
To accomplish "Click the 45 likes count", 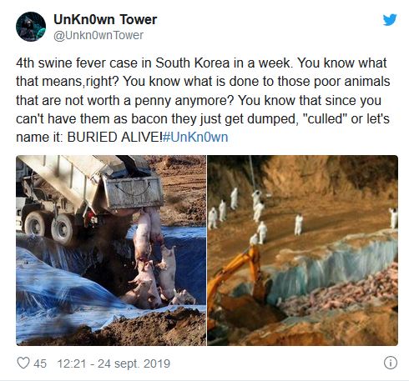I will [x=40, y=363].
